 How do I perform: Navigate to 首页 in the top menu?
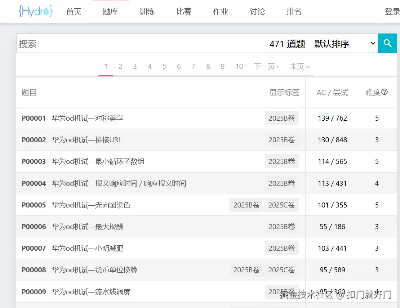pos(74,11)
